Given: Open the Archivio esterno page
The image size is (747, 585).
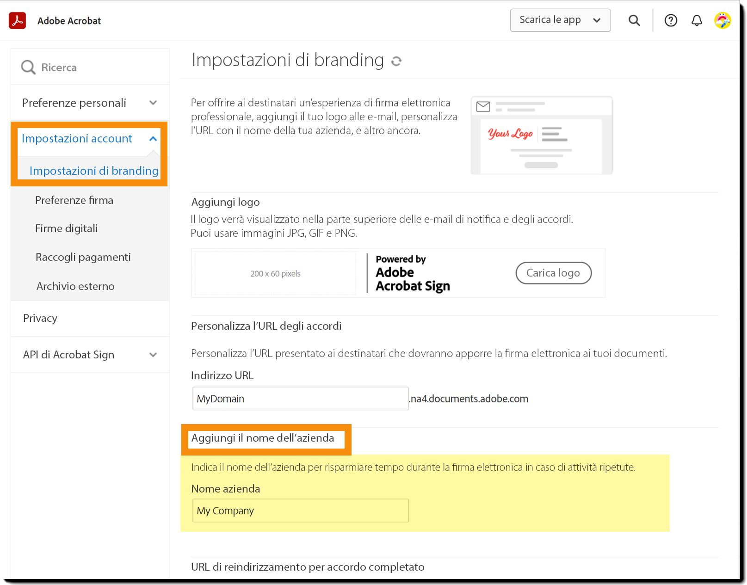Looking at the screenshot, I should [x=75, y=286].
